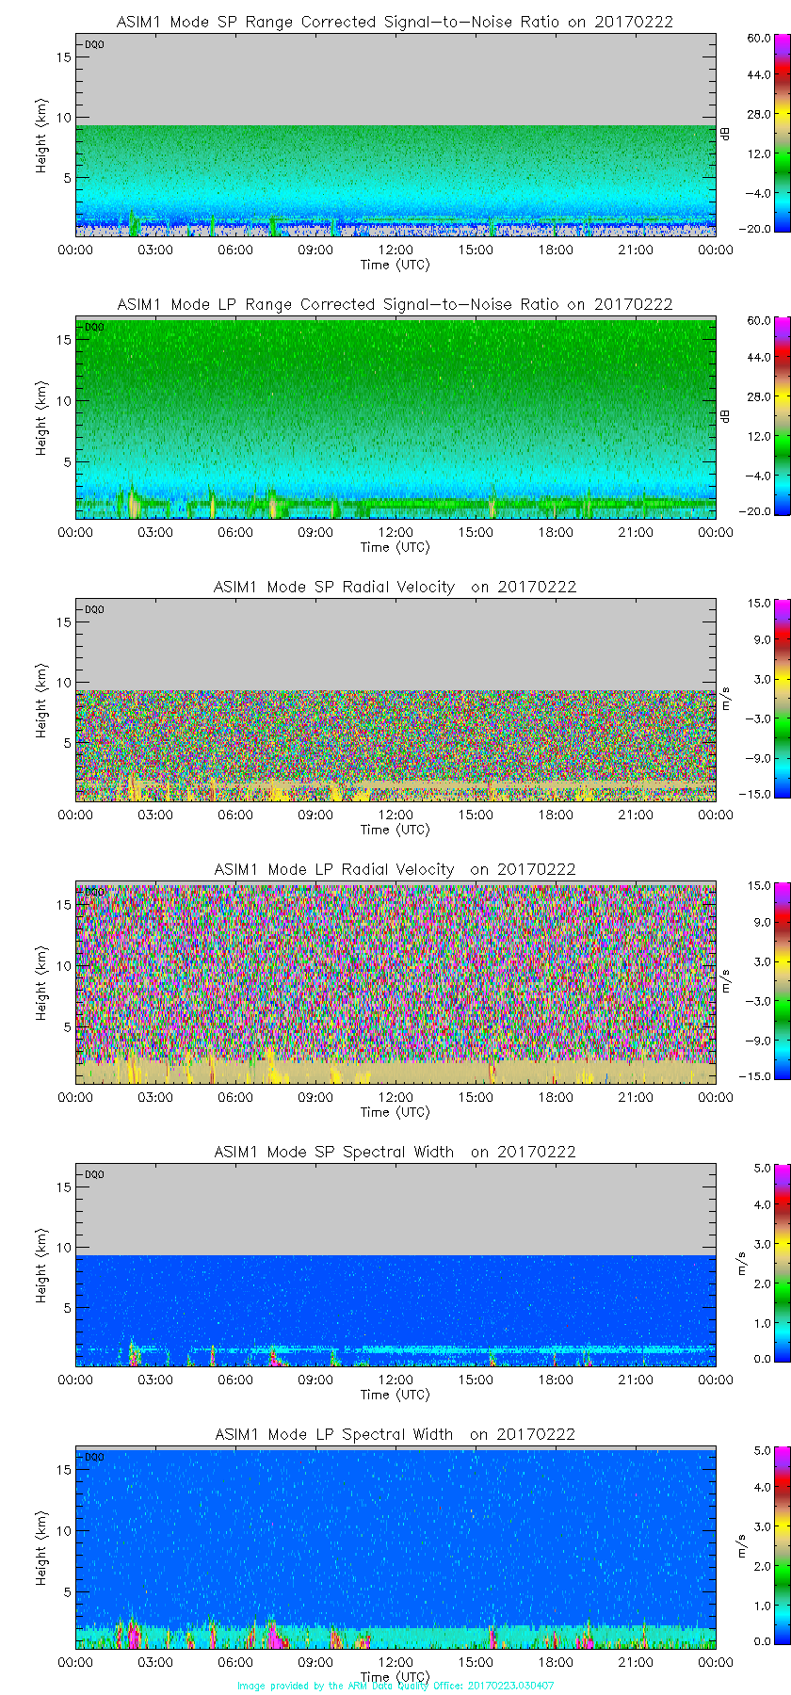This screenshot has height=1695, width=791.
Task: Select the Mode SP Radial Velocity title
Action: [x=395, y=587]
